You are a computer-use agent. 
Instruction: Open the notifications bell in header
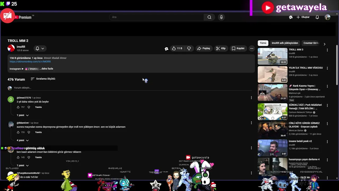[317, 17]
